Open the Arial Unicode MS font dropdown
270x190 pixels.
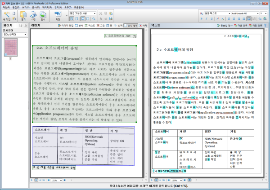(x=245, y=13)
